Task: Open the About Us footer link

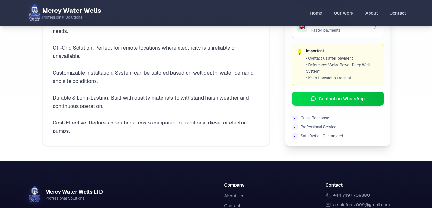Action: (233, 196)
